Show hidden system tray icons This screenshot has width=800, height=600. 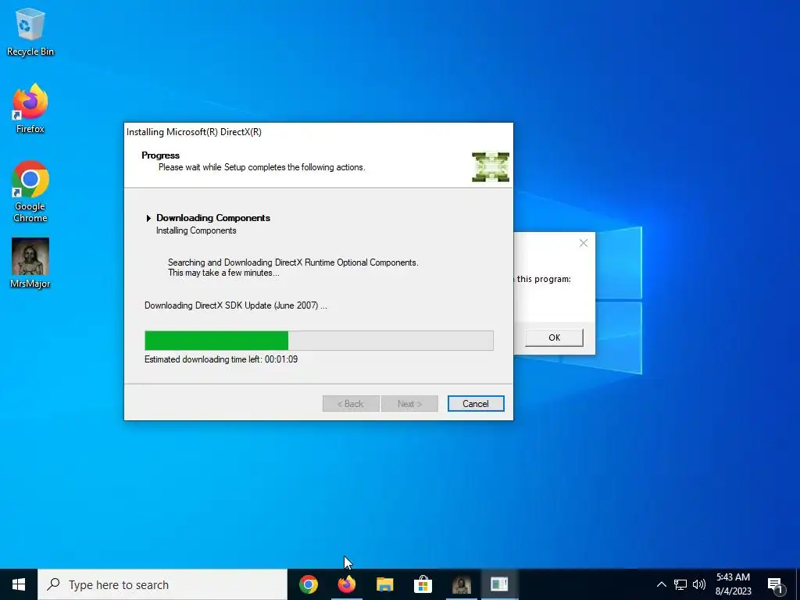pyautogui.click(x=661, y=584)
